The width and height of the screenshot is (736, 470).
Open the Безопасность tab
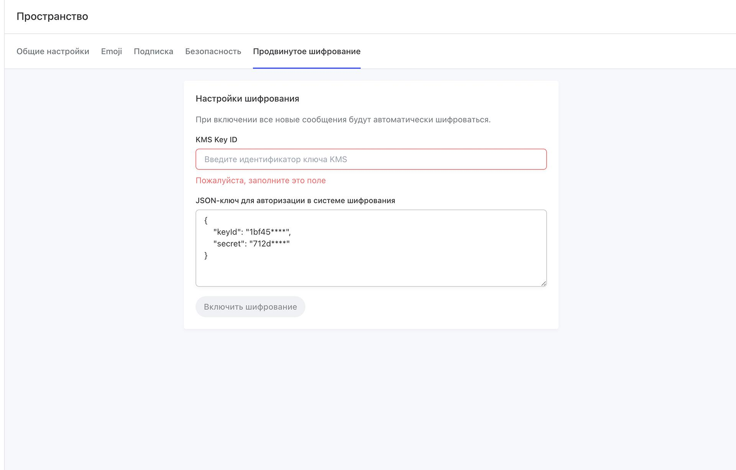pyautogui.click(x=213, y=51)
